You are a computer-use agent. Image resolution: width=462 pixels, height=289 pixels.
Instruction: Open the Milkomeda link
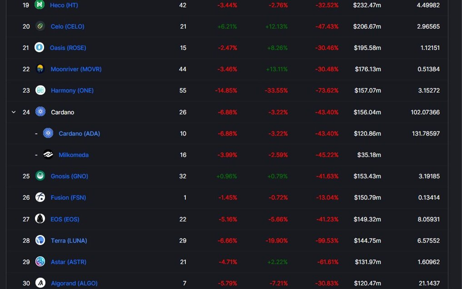(x=73, y=155)
